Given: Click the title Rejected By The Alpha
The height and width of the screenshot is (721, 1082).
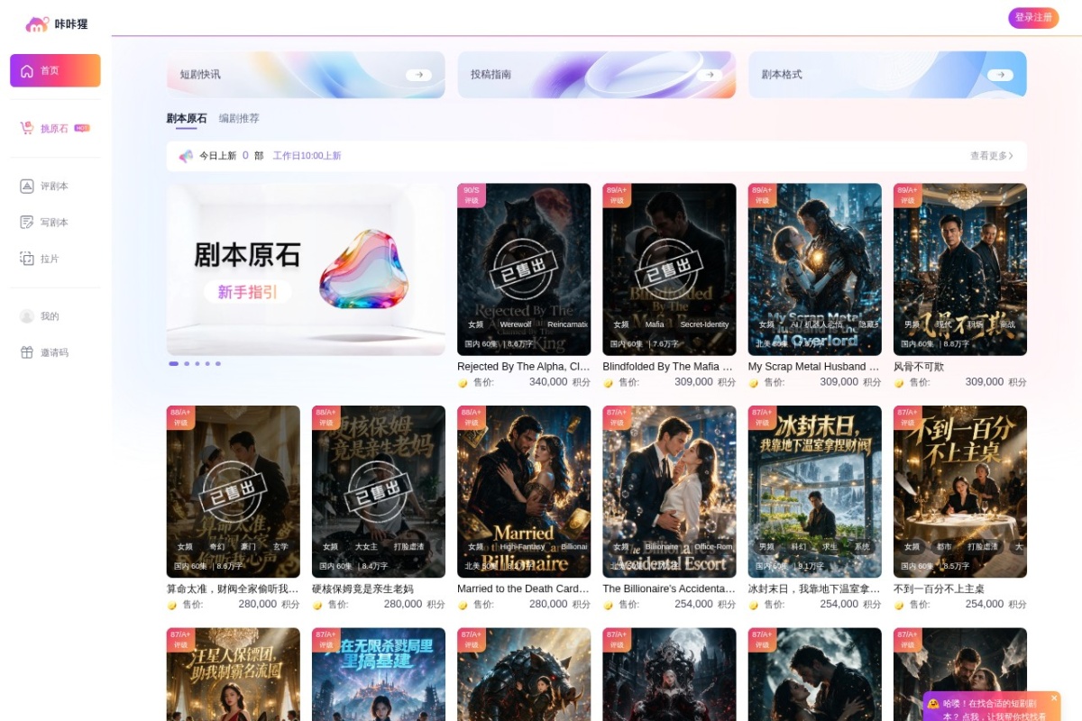Looking at the screenshot, I should pos(524,367).
